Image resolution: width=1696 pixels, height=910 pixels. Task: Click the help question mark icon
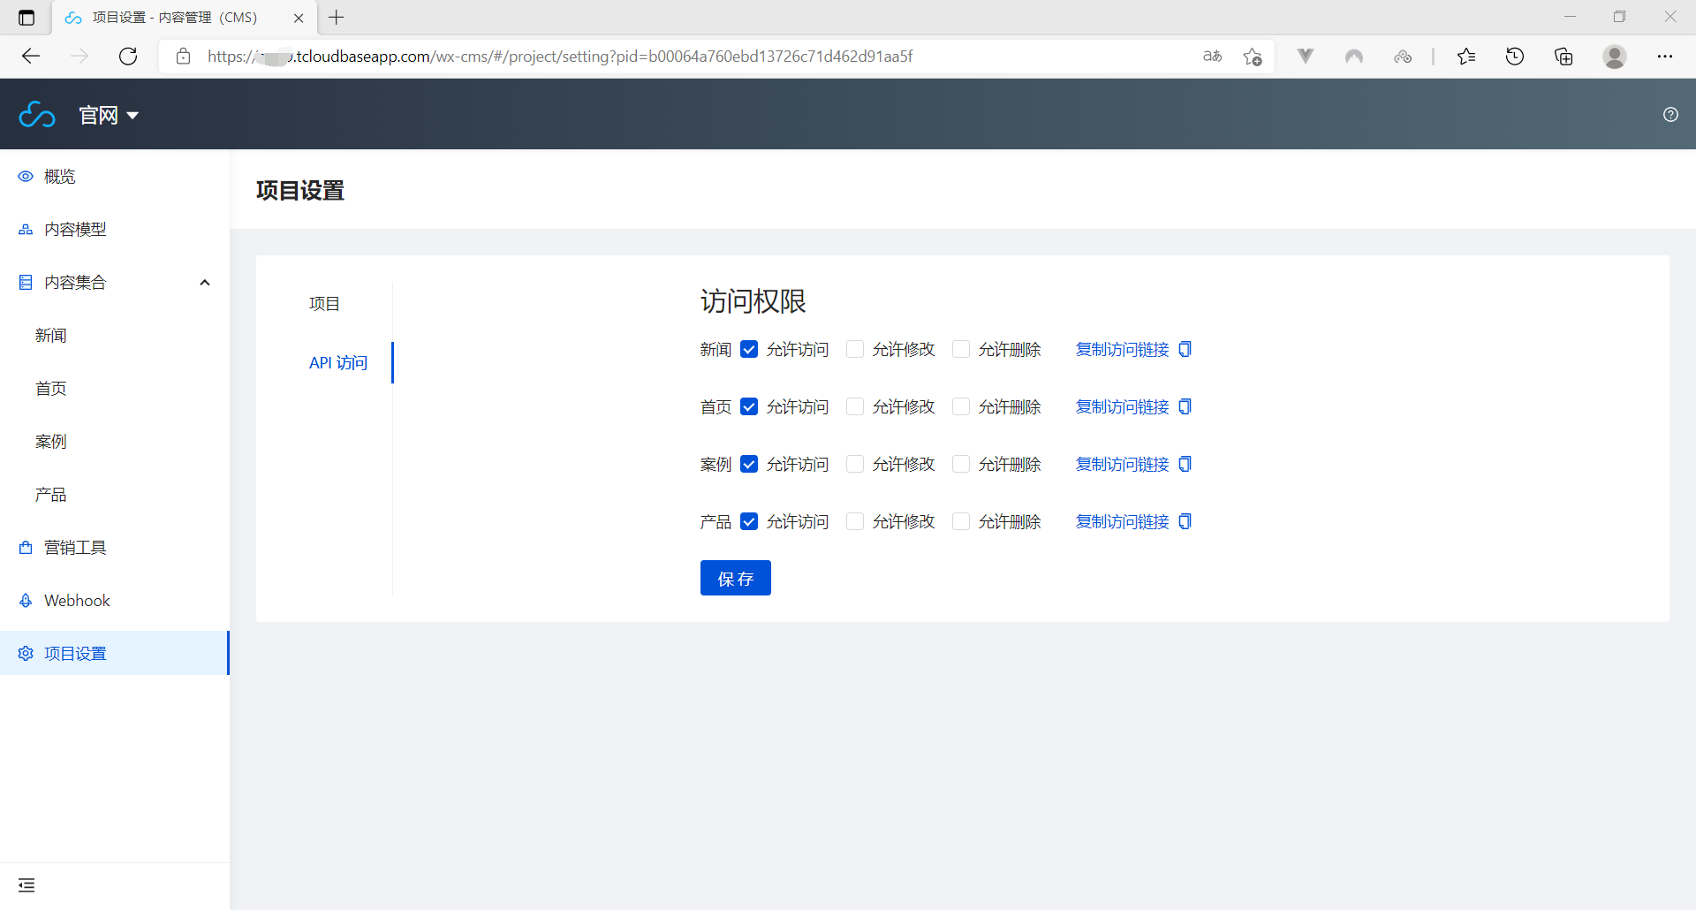tap(1669, 114)
